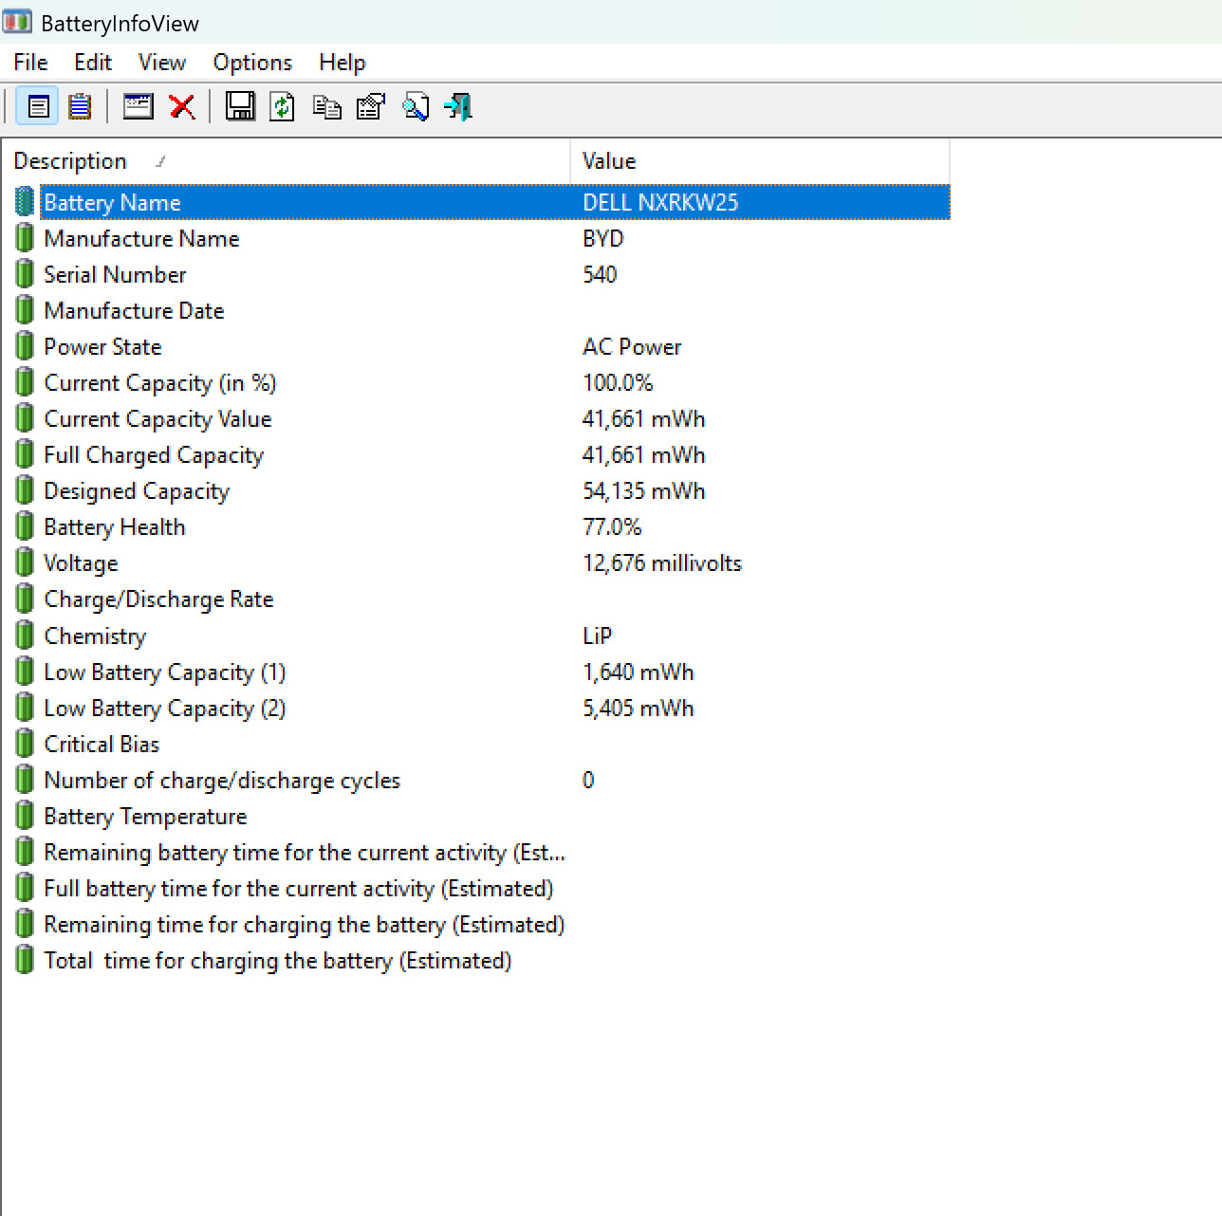
Task: Click the floppy disk Save icon
Action: [x=240, y=106]
